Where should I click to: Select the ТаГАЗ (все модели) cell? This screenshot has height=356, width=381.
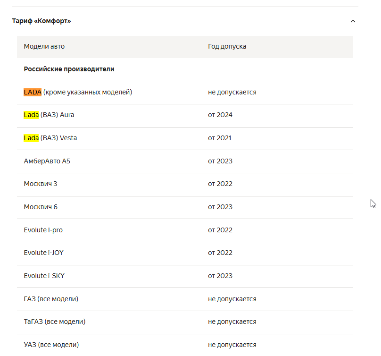coord(55,322)
